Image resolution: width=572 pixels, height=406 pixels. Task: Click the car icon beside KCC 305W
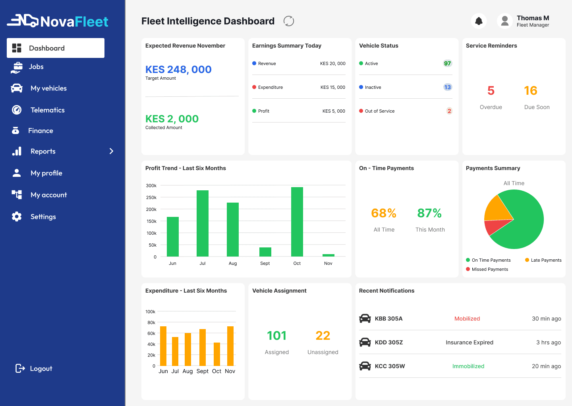click(x=365, y=366)
